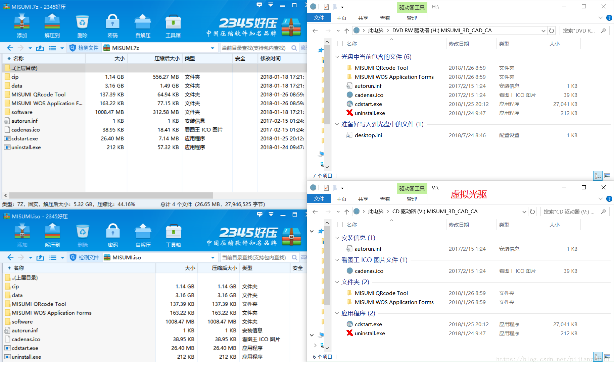Collapse the 应用程序 group in V: explorer
Screen dimensions: 614x366
(x=337, y=313)
